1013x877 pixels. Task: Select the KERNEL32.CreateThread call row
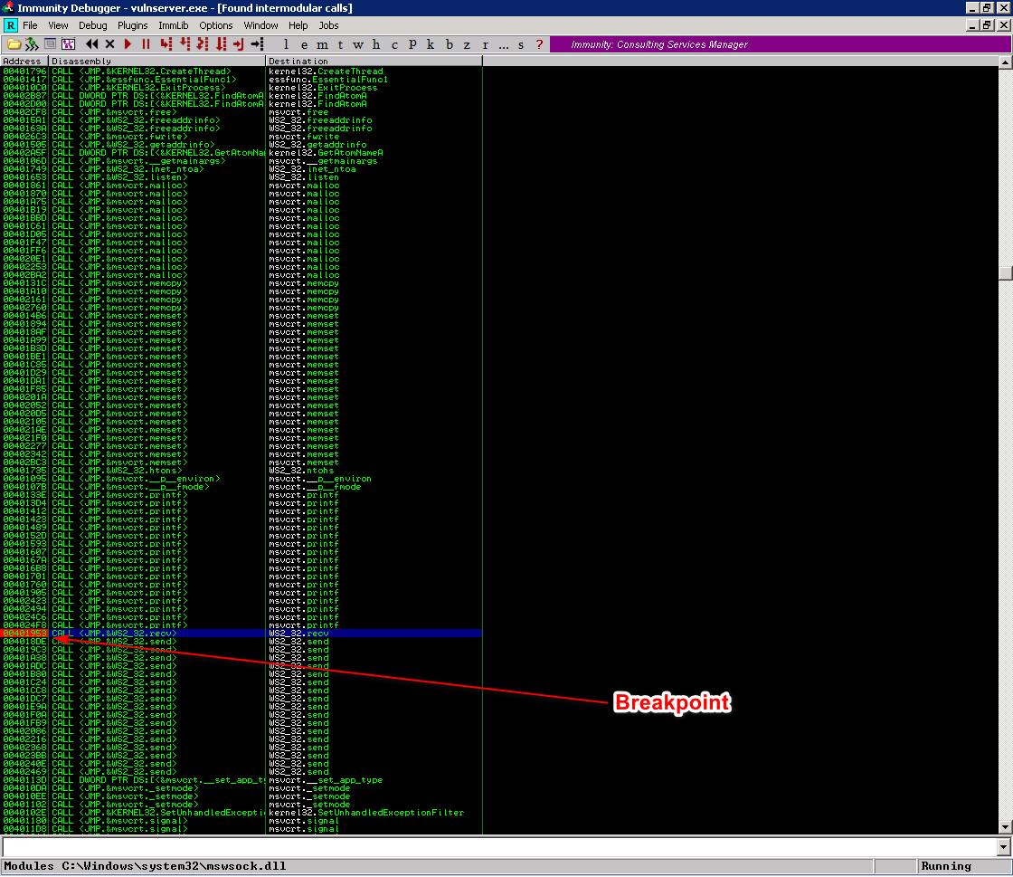coord(241,71)
